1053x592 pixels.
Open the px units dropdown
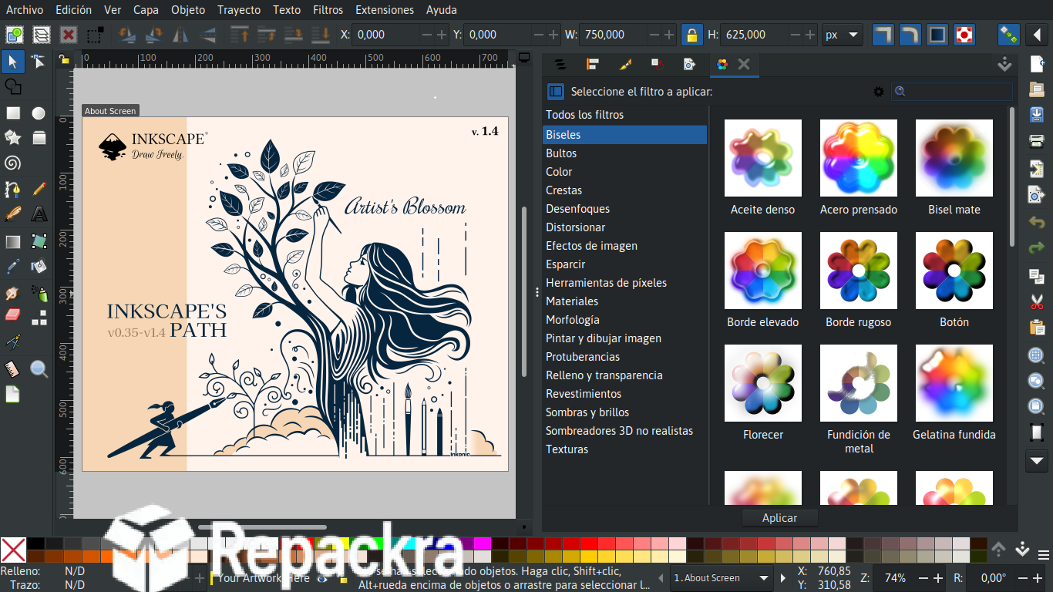point(842,35)
